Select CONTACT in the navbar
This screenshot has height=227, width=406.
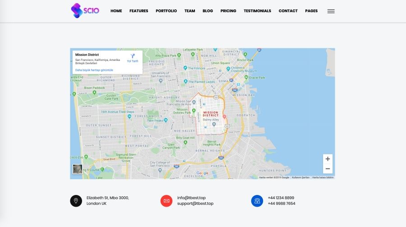(x=288, y=11)
